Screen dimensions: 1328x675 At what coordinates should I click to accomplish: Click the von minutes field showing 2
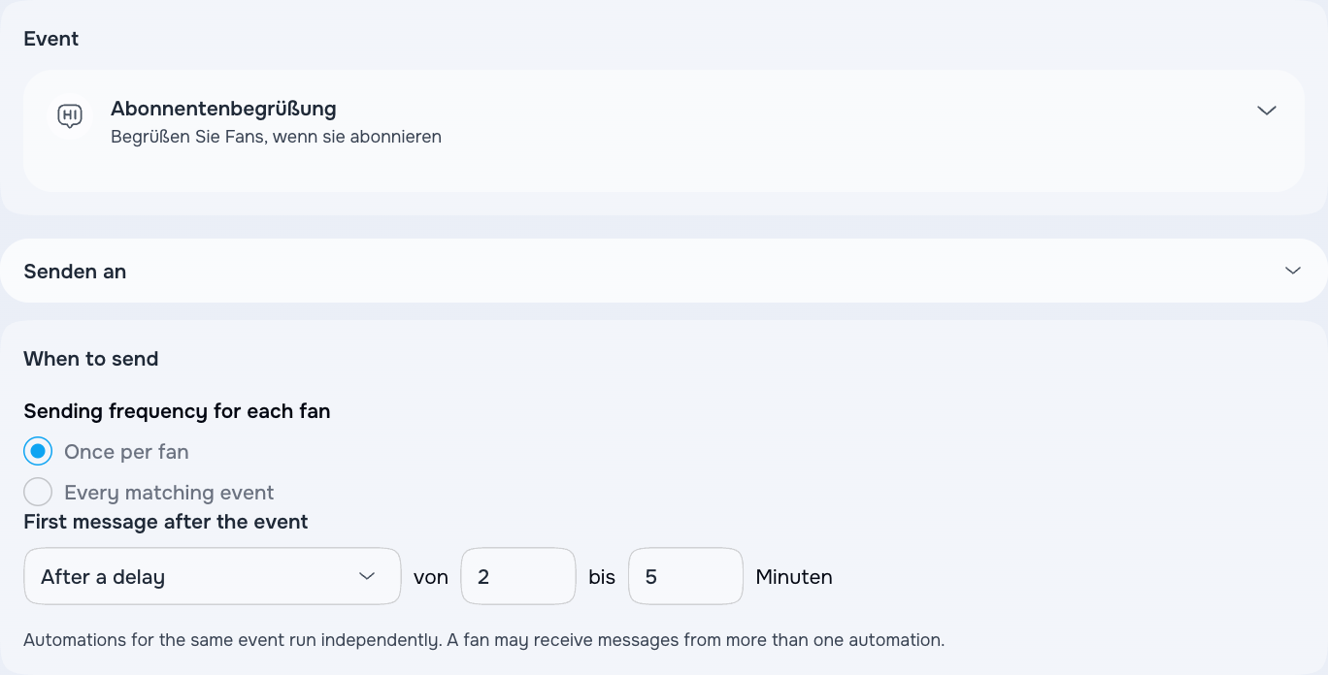point(518,577)
